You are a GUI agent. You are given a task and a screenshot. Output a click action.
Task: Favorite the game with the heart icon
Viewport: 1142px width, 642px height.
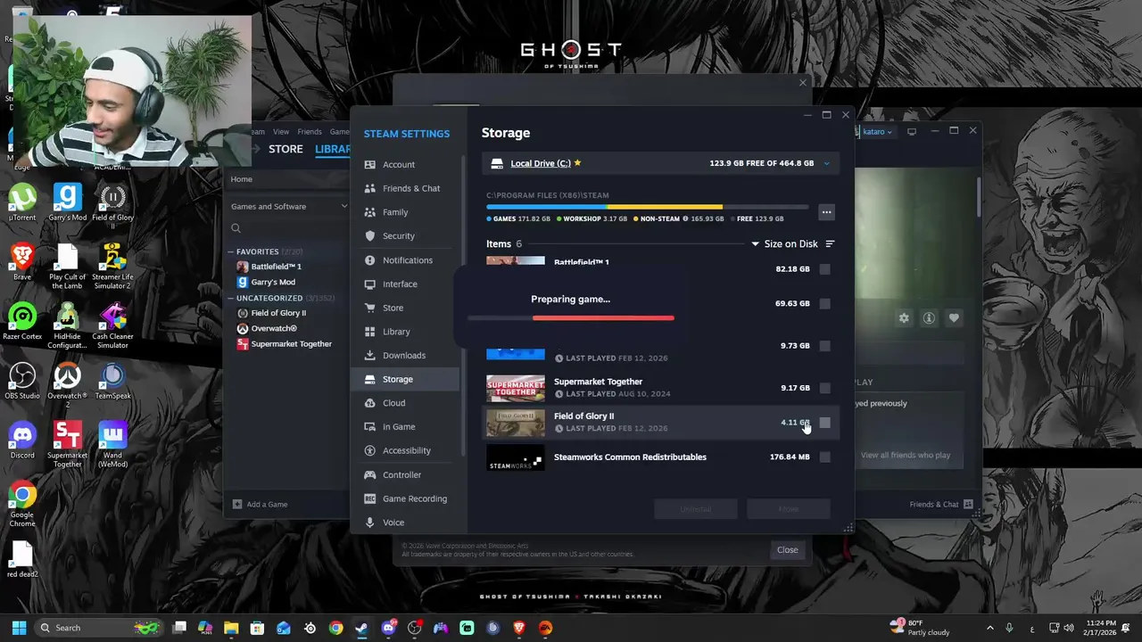(954, 318)
